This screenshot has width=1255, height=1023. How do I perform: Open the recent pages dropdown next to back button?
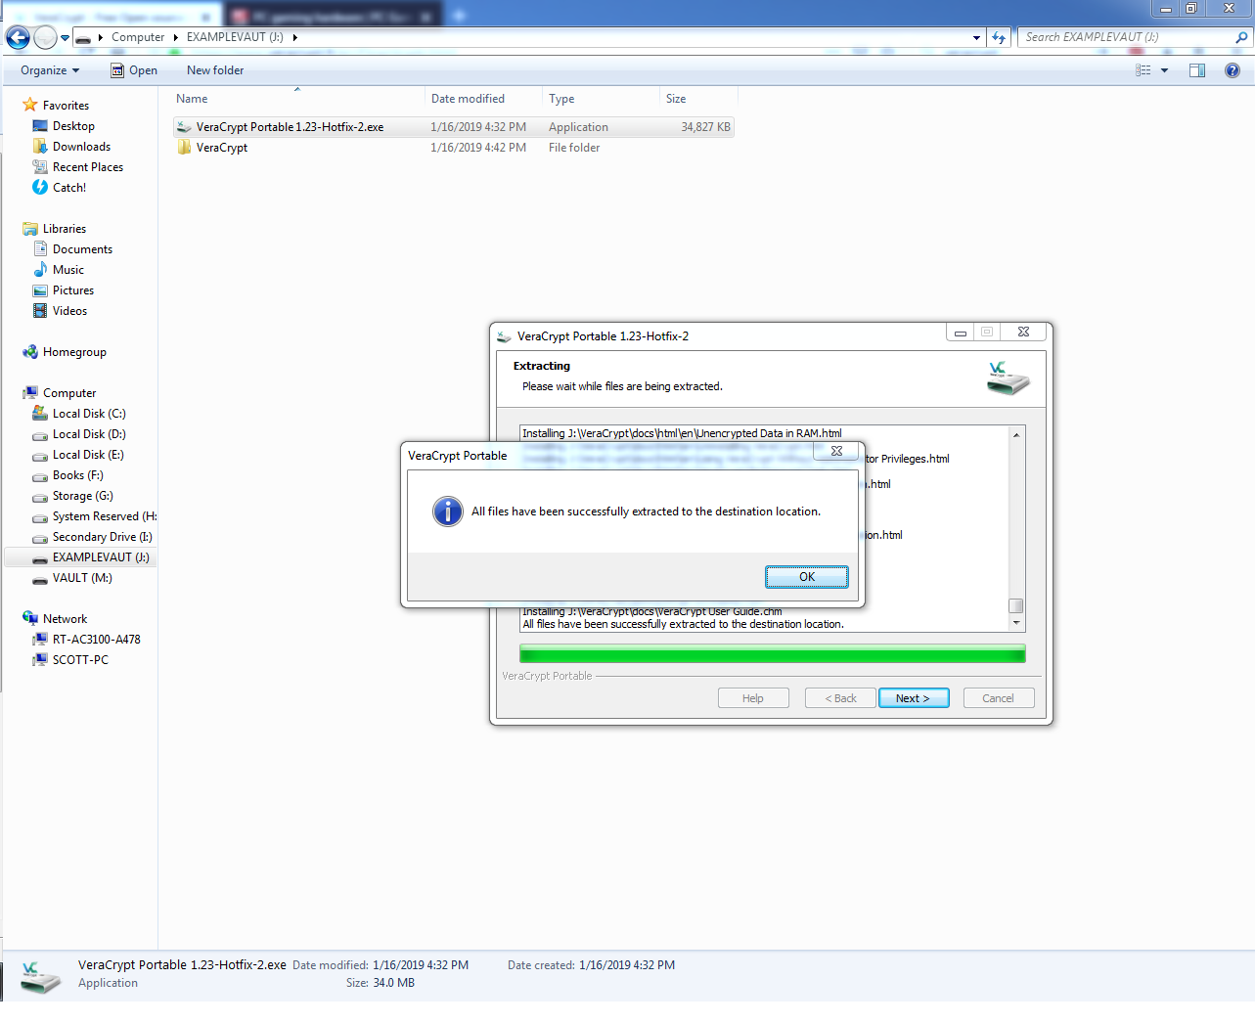click(x=64, y=37)
